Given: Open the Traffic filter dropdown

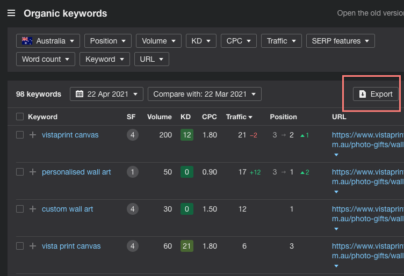Looking at the screenshot, I should [x=282, y=41].
